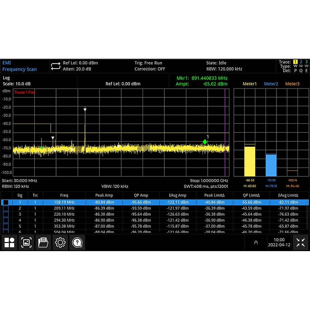The width and height of the screenshot is (310, 310).
Task: Click the exit full screen arrows icon
Action: click(x=300, y=242)
